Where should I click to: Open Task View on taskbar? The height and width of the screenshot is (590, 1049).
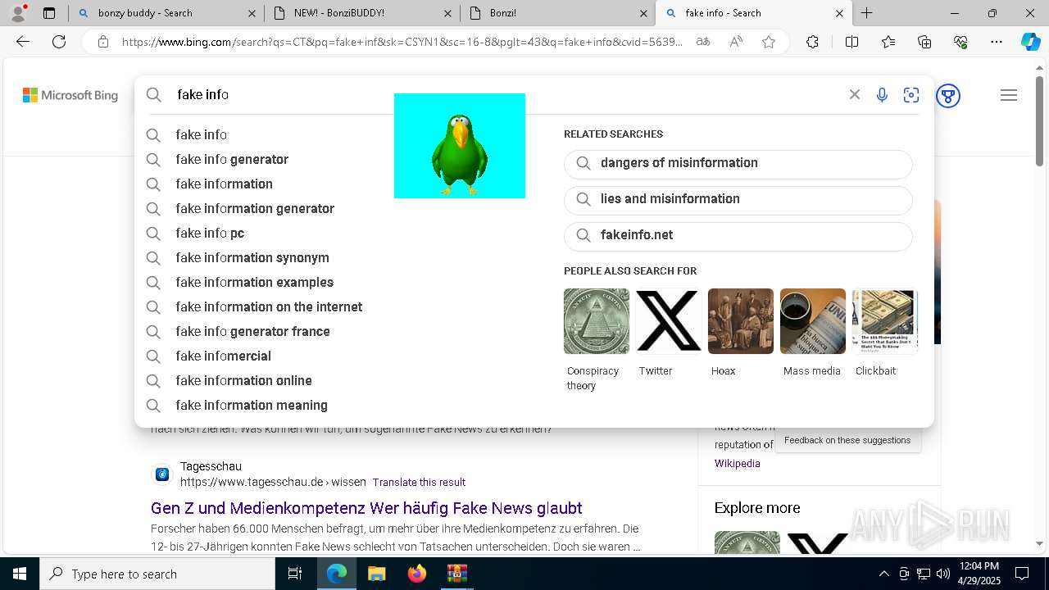(295, 574)
